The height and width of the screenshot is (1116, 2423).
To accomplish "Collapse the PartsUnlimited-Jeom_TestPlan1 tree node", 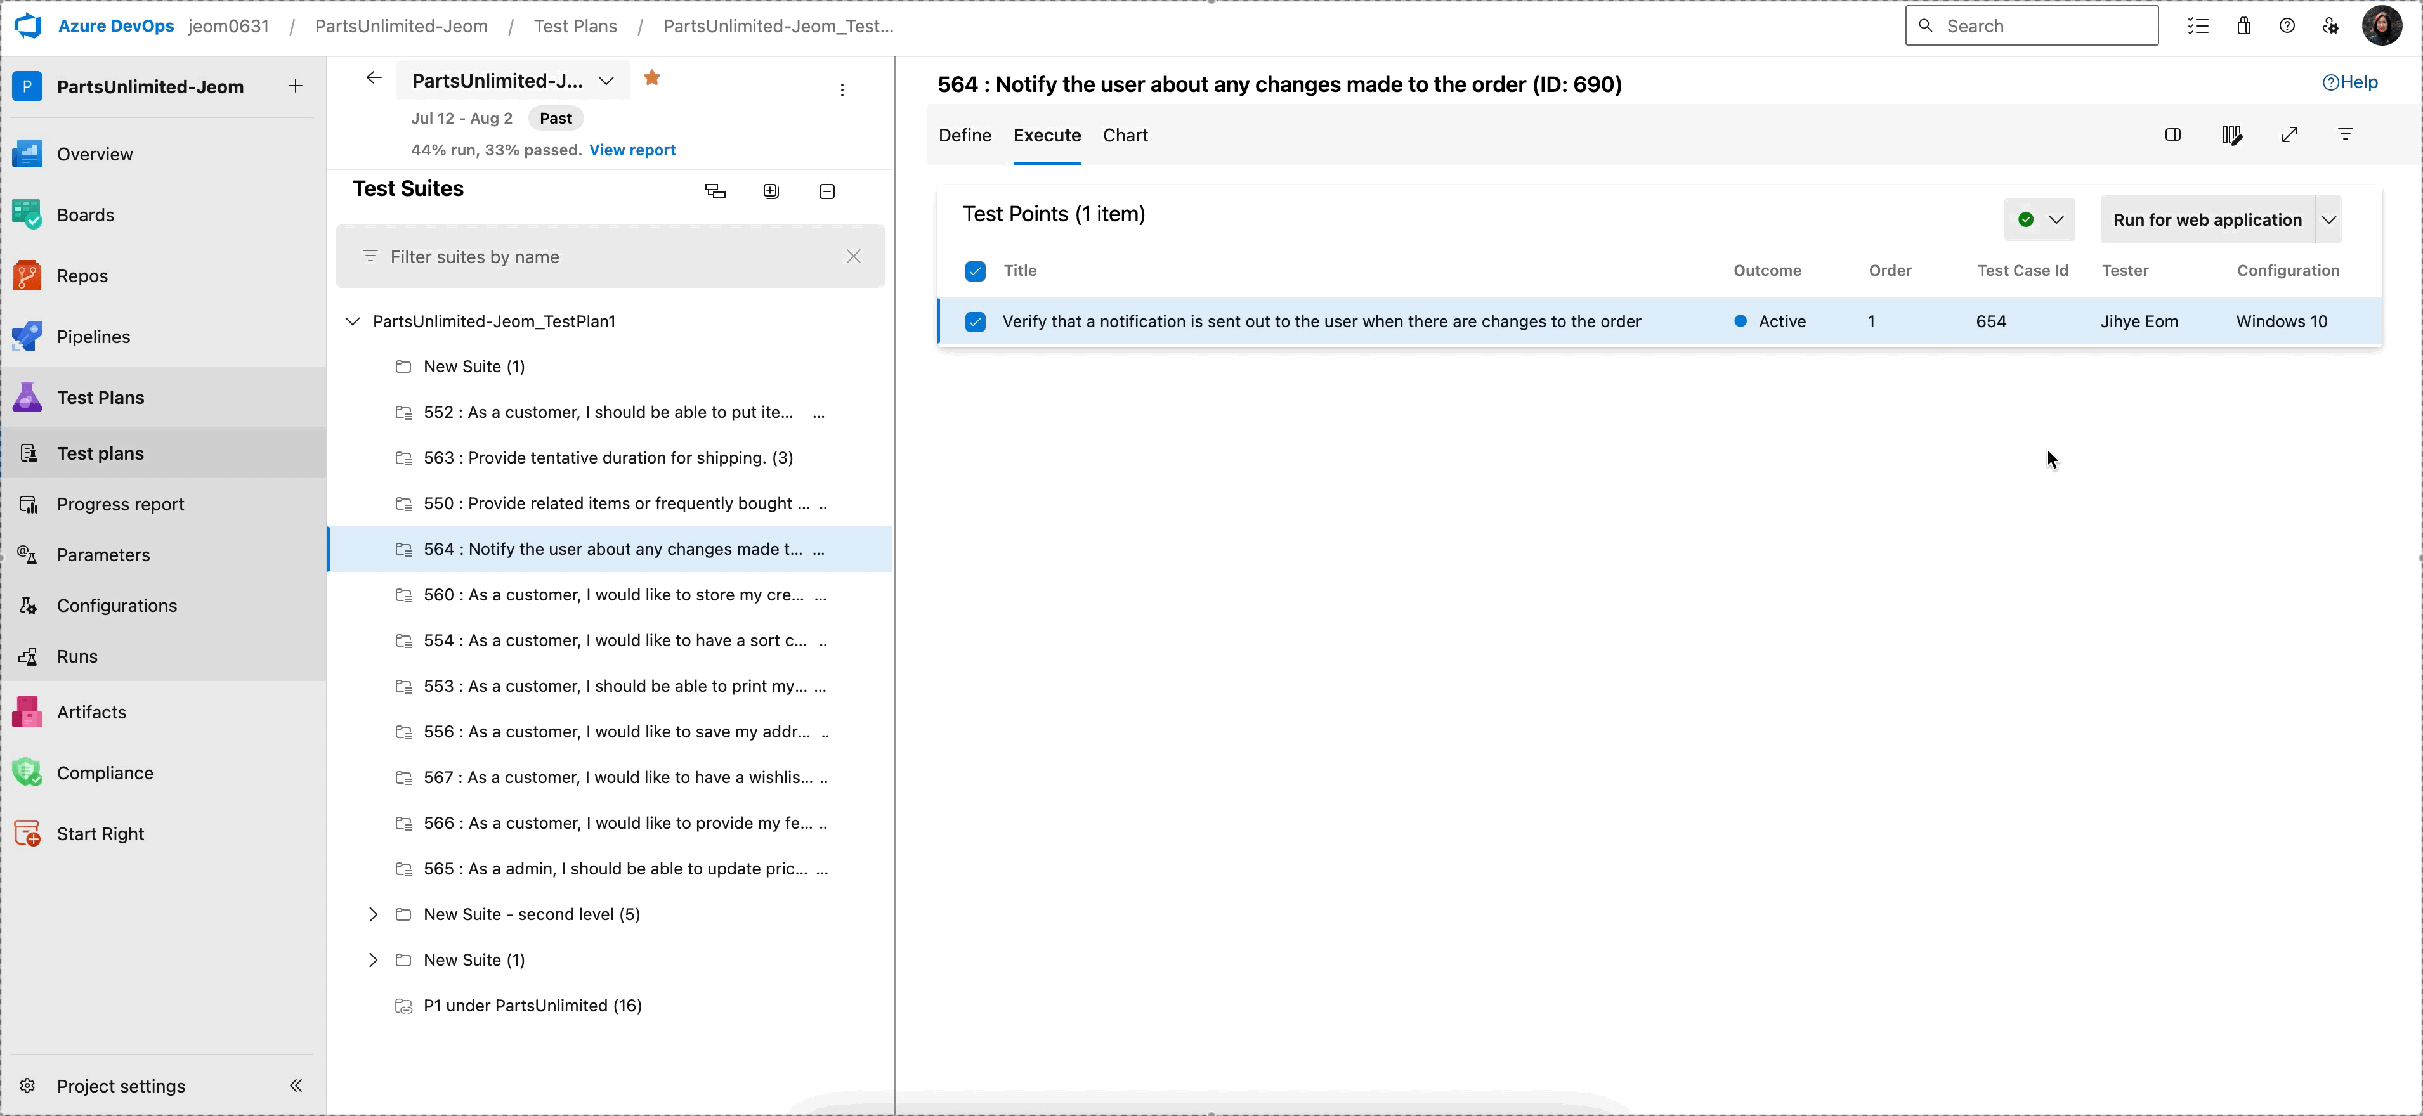I will click(353, 321).
